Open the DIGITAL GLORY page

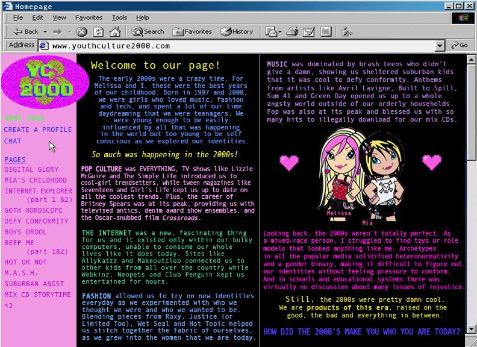coord(31,169)
